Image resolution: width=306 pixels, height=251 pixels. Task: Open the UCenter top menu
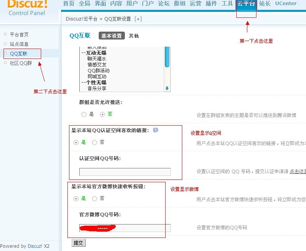click(286, 4)
